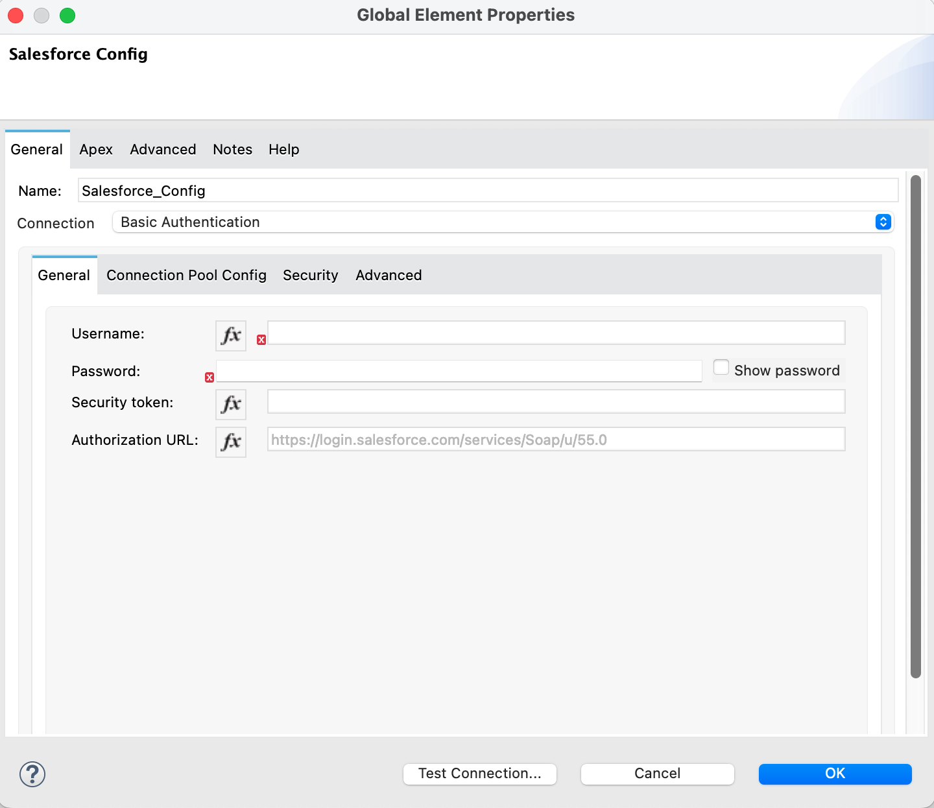
Task: Enable the Show password checkbox
Action: (721, 368)
